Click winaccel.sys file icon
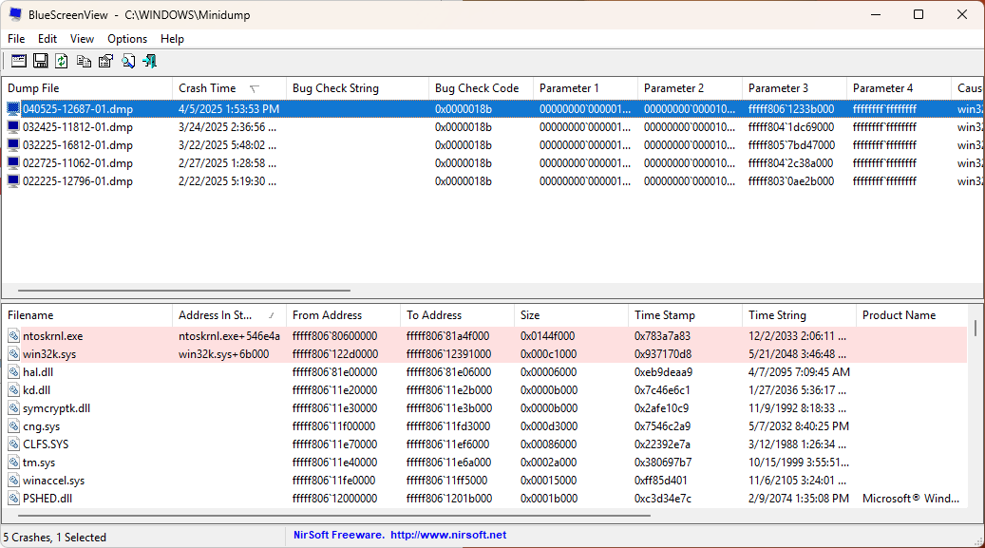Screen dimensions: 985x548 pos(14,481)
